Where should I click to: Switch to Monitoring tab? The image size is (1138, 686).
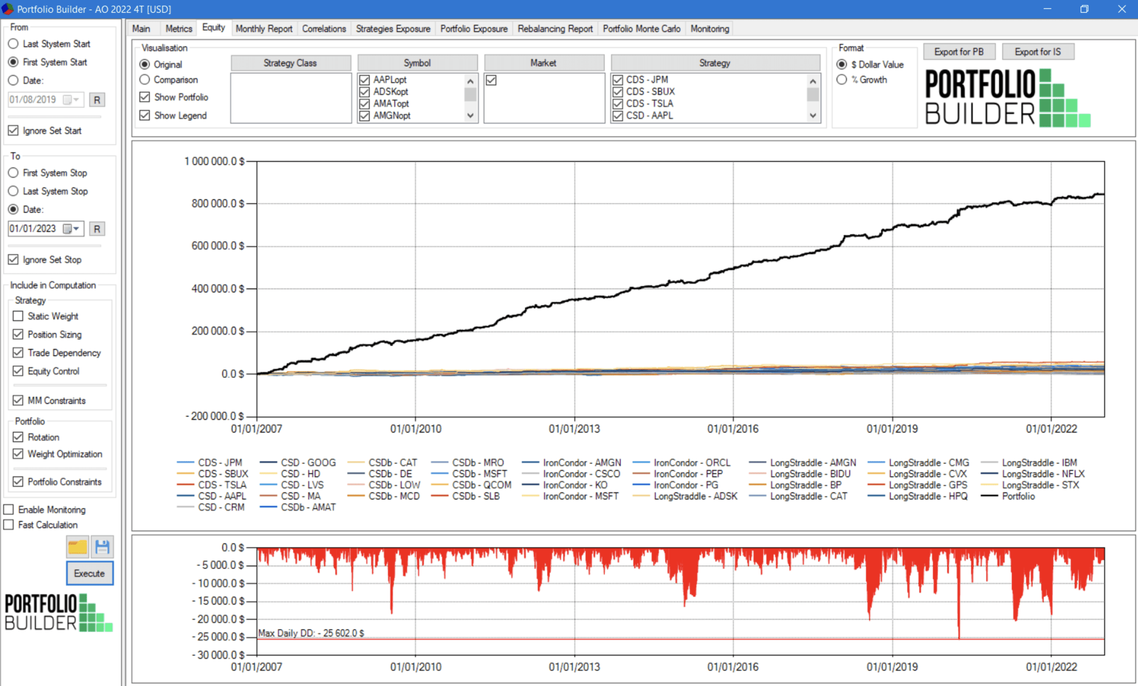(710, 29)
